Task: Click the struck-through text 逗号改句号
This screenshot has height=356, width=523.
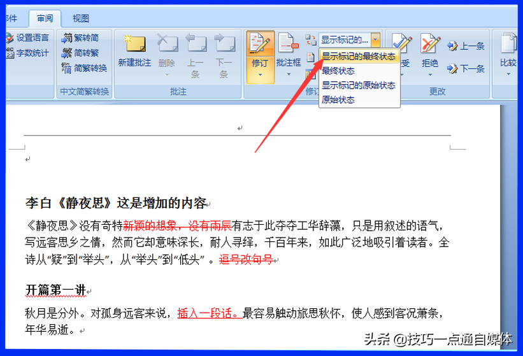Action: click(x=246, y=259)
